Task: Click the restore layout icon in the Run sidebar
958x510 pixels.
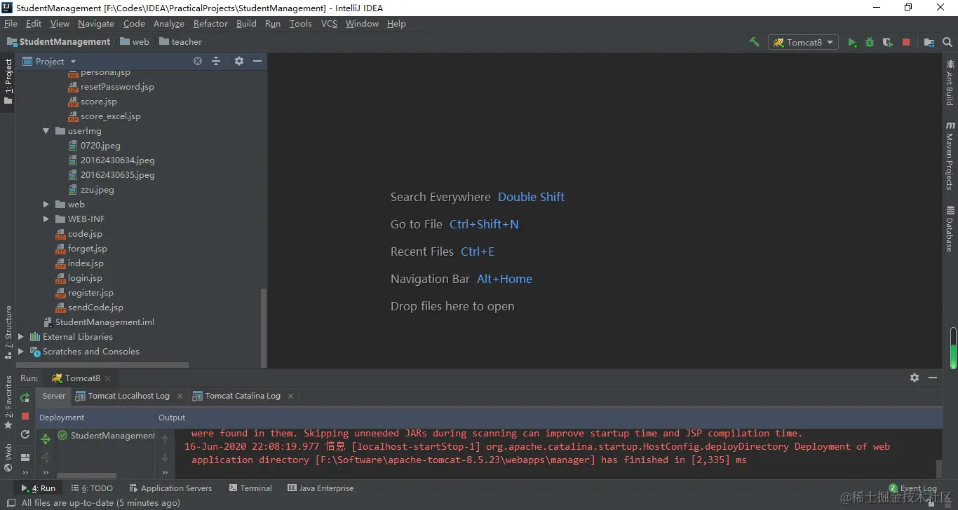Action: point(25,457)
